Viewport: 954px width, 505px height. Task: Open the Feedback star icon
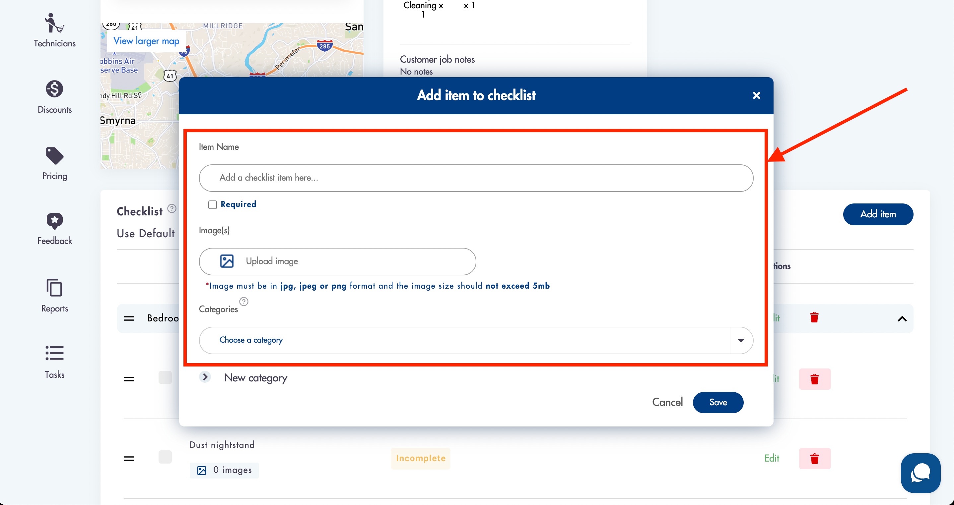click(x=54, y=221)
